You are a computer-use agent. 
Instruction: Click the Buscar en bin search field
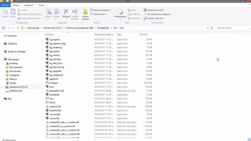(233, 28)
